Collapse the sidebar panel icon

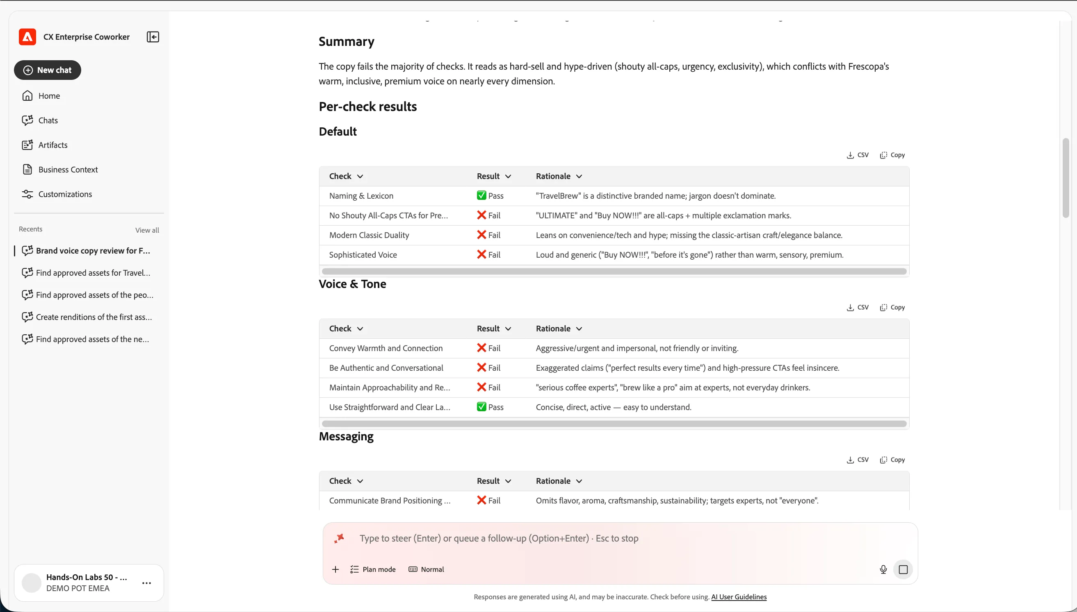(x=153, y=37)
